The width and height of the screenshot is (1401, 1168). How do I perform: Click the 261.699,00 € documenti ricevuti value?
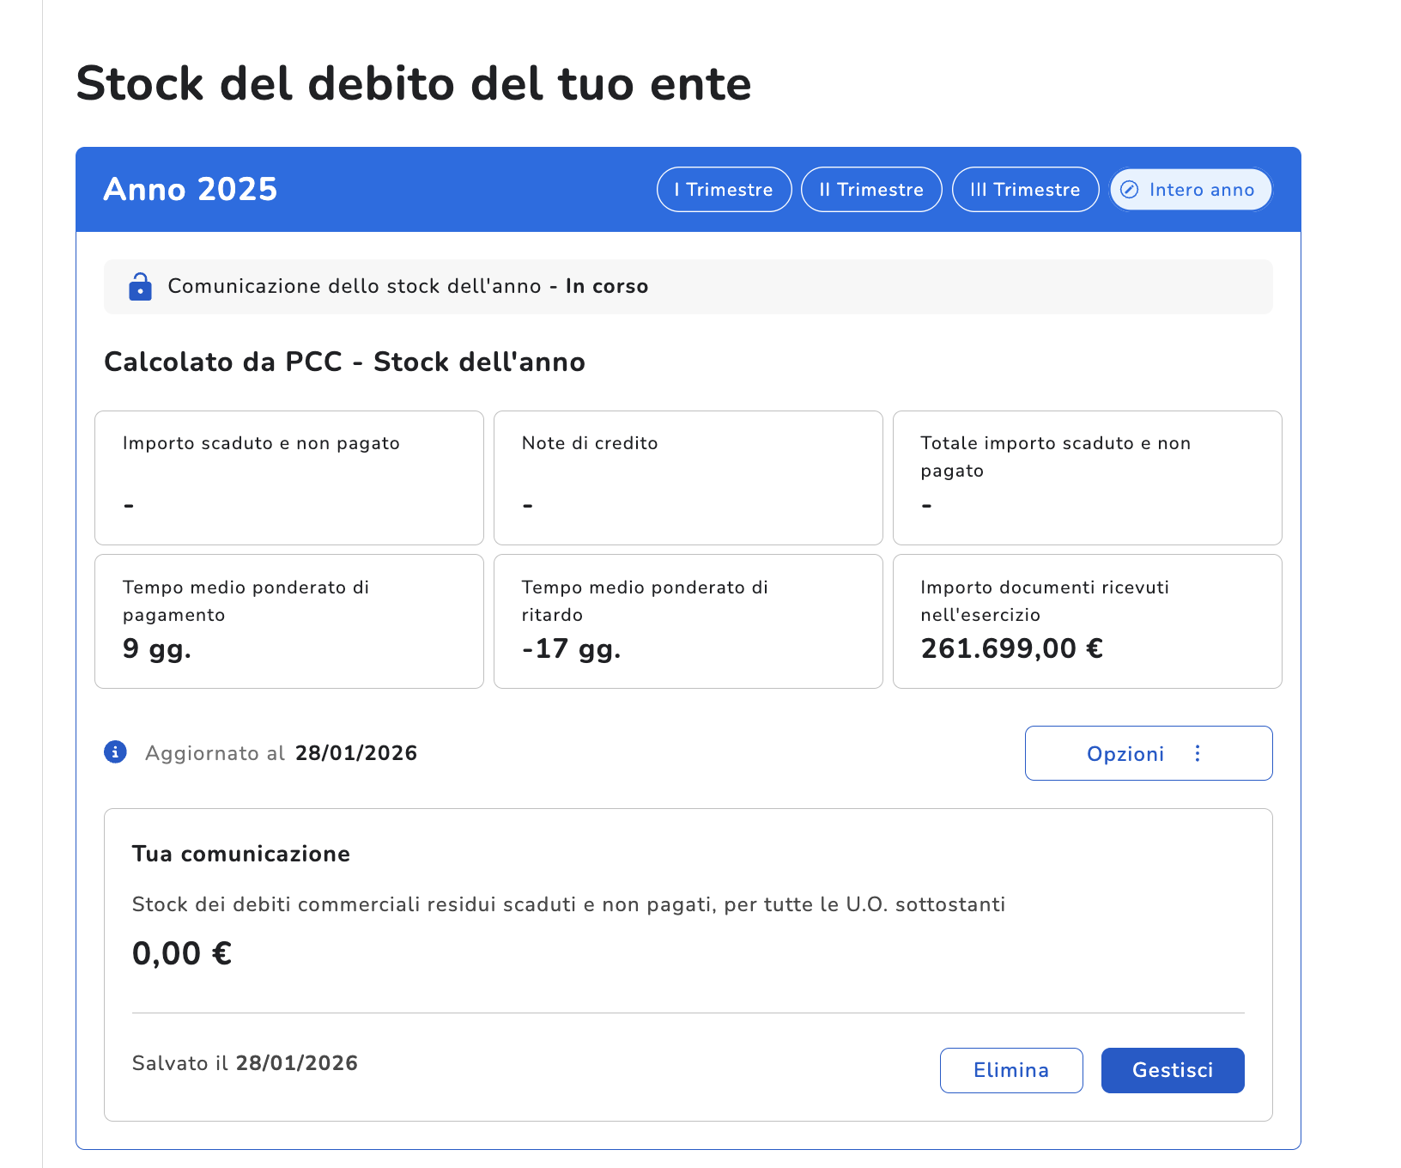[1011, 648]
